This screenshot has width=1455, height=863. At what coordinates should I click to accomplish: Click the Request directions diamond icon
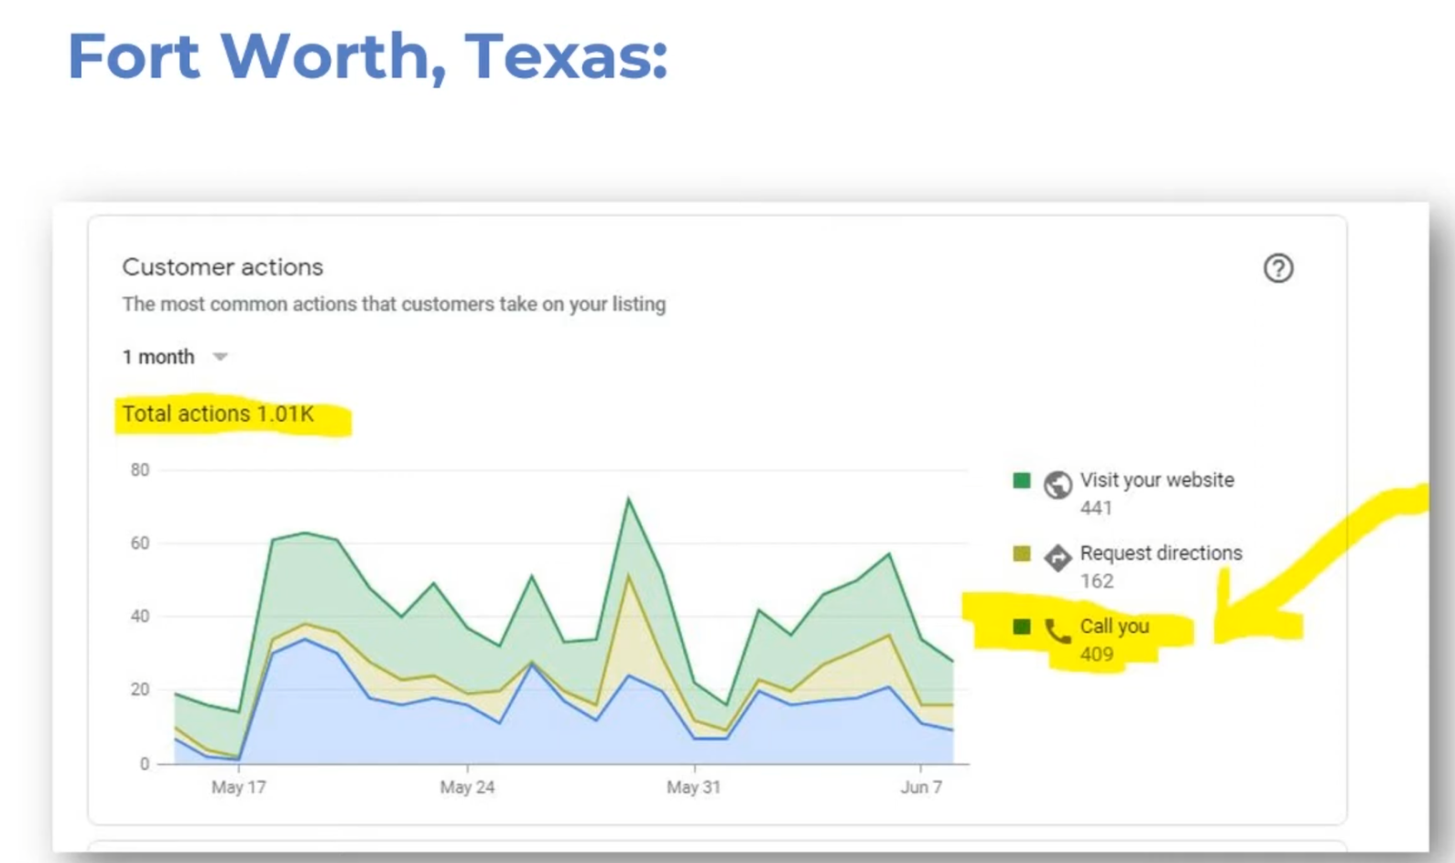[x=1058, y=557]
